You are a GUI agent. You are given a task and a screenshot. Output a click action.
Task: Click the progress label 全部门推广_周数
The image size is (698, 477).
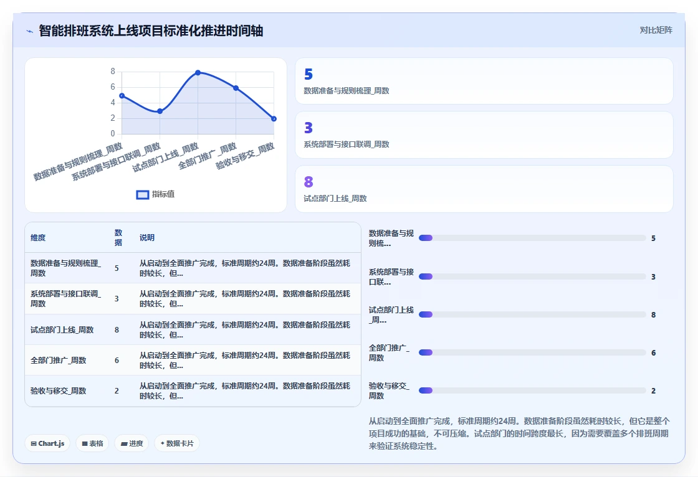(389, 352)
